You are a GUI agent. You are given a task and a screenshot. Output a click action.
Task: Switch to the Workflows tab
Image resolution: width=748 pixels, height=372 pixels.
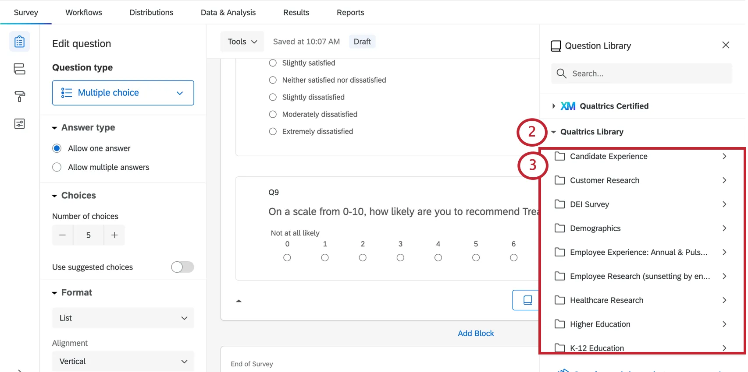click(x=84, y=12)
